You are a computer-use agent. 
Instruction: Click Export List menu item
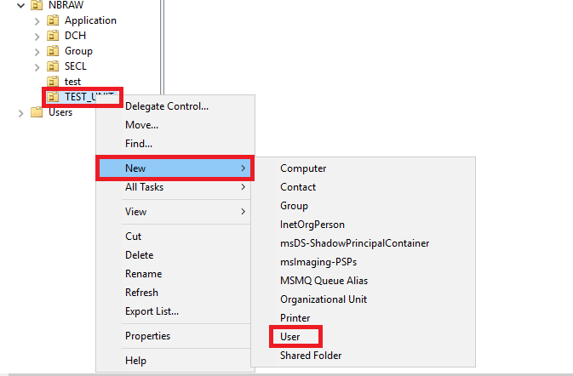click(152, 311)
